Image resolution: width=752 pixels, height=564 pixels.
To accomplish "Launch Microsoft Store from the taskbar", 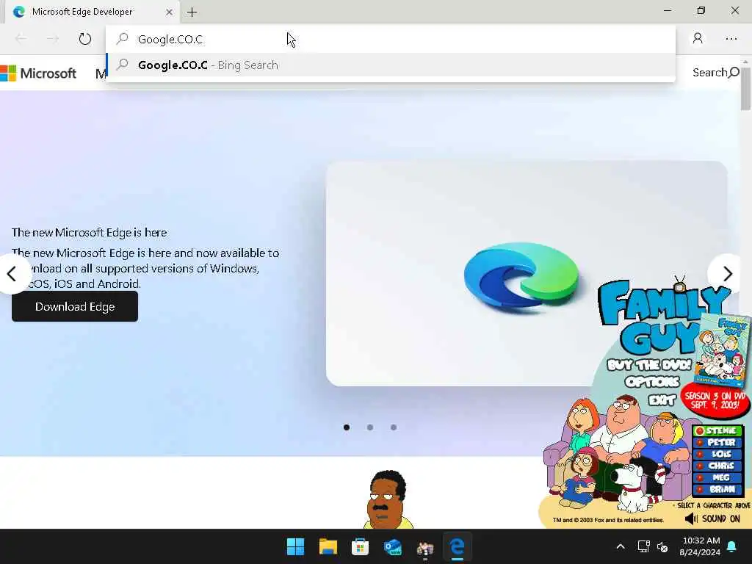I will click(360, 546).
